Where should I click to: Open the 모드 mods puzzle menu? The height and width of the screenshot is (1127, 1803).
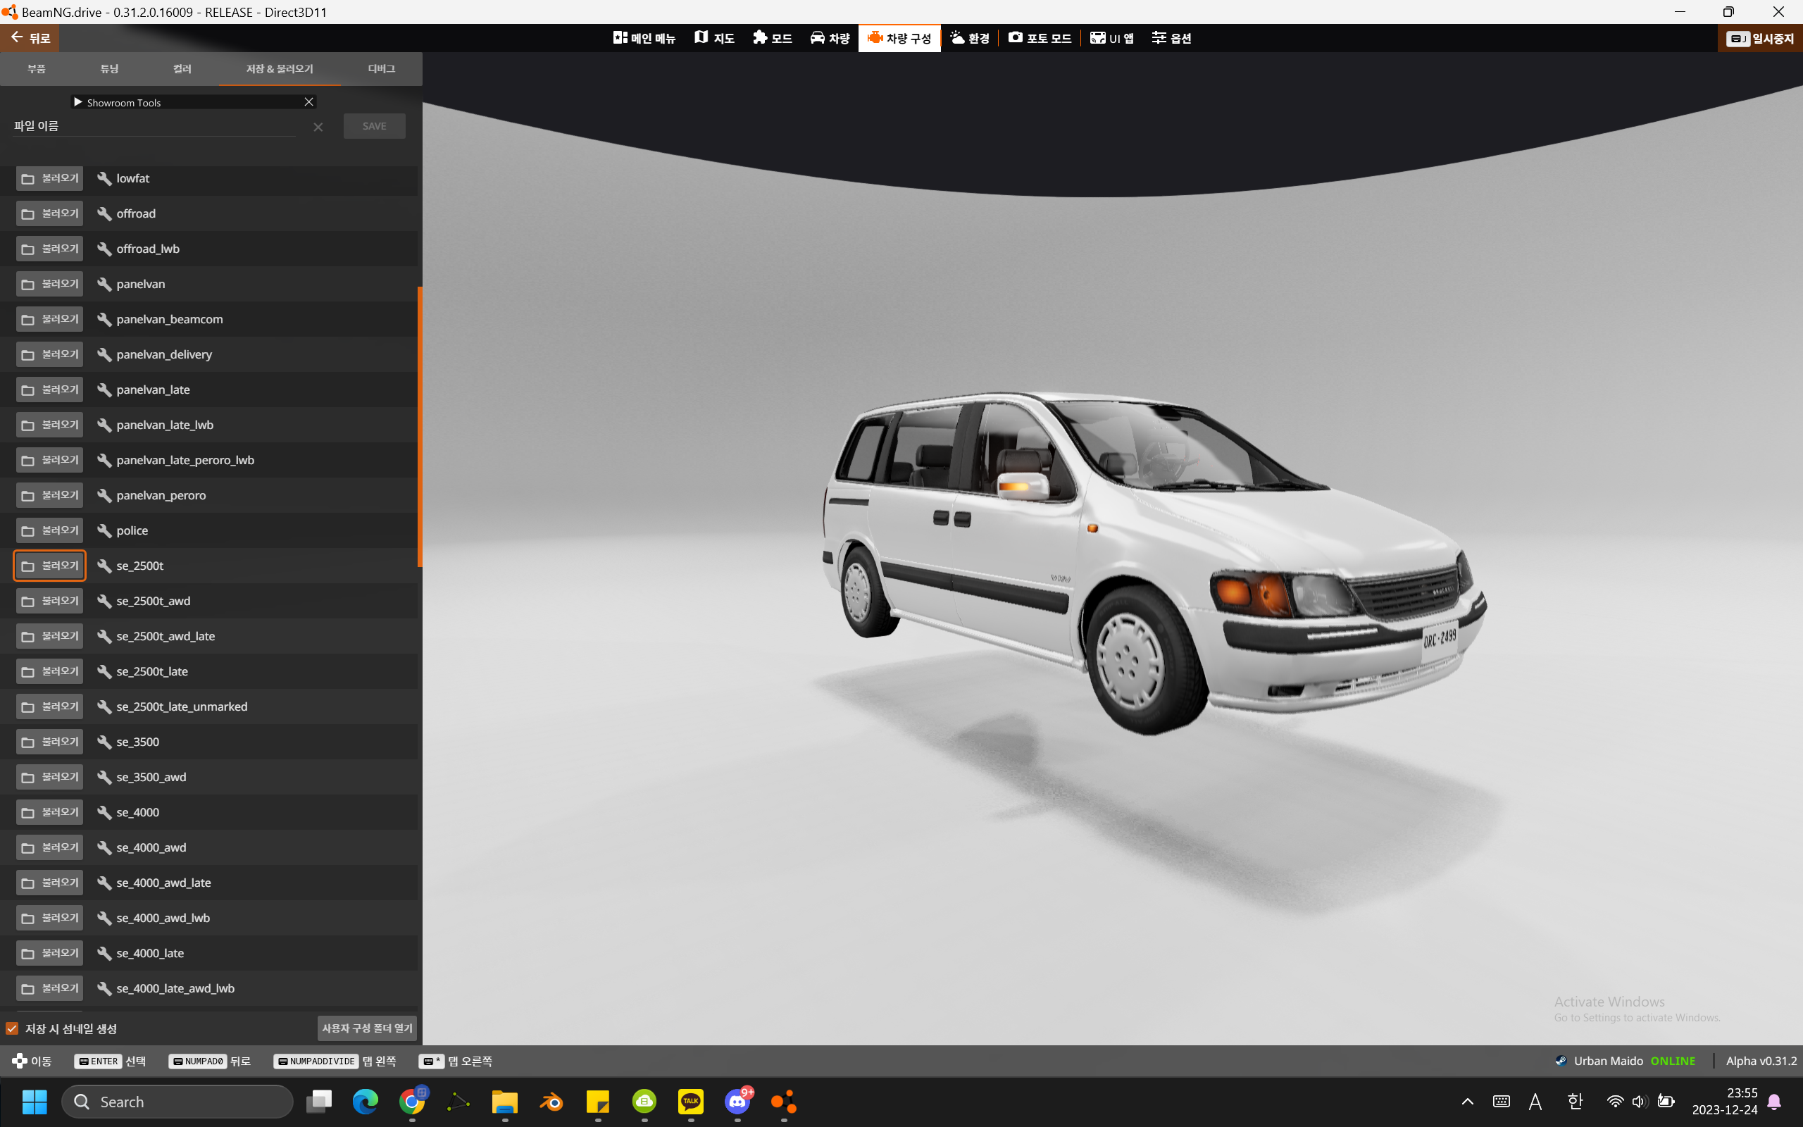pyautogui.click(x=772, y=38)
